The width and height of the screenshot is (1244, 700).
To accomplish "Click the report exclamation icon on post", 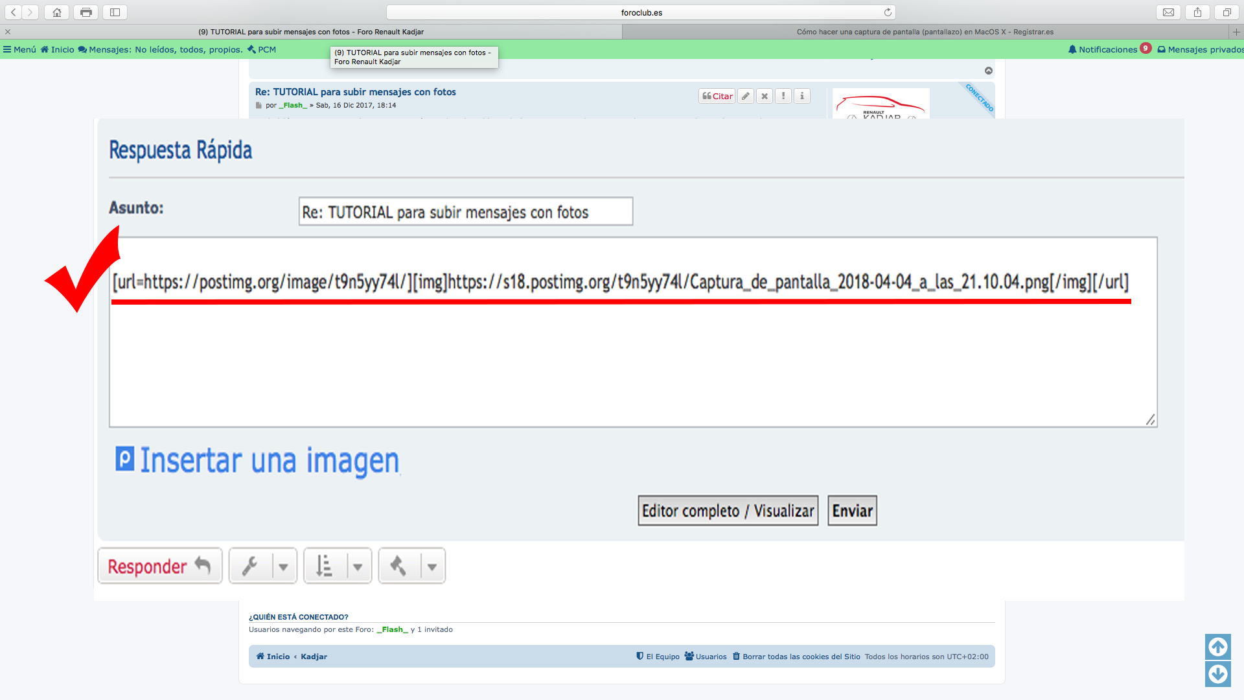I will (x=783, y=96).
